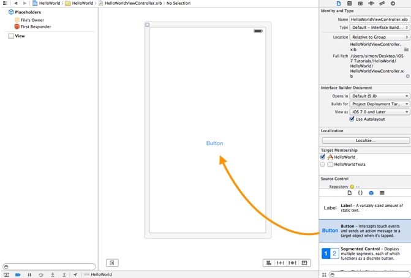Click the Button element on the canvas
This screenshot has width=411, height=278.
214,143
